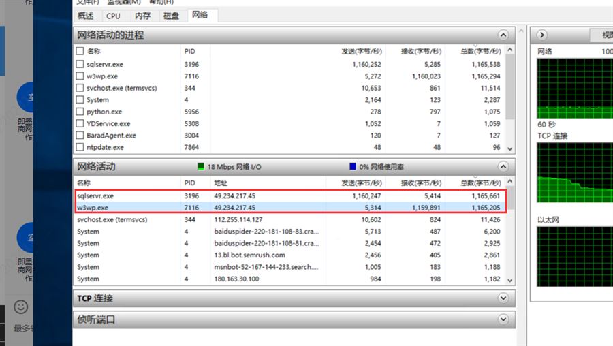This screenshot has width=613, height=346.
Task: Tick the sqlservr.exe process checkbox
Action: pos(80,64)
